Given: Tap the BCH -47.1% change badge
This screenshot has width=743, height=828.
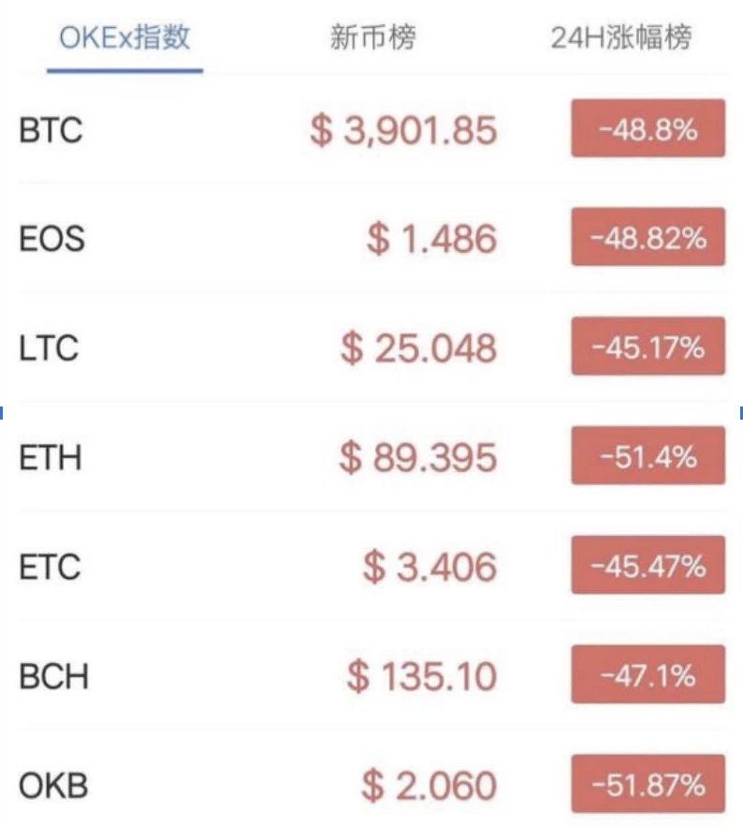Looking at the screenshot, I should click(x=648, y=674).
